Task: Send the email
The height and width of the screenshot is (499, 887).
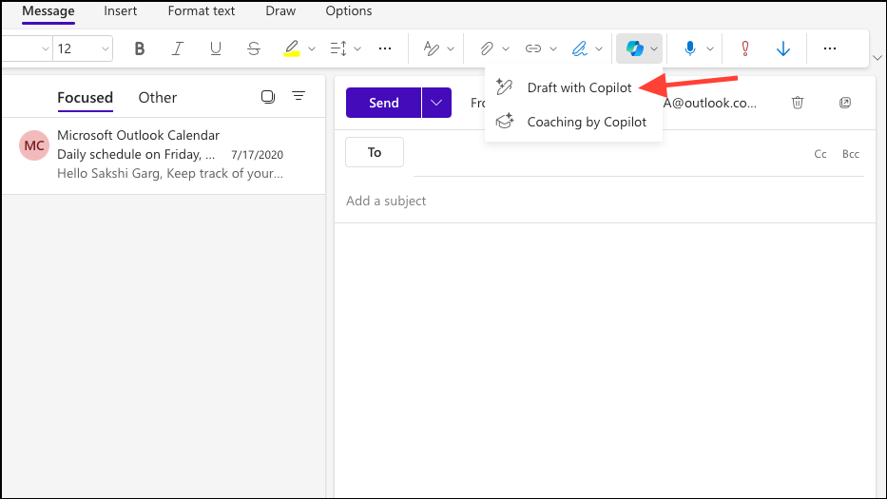Action: tap(383, 103)
